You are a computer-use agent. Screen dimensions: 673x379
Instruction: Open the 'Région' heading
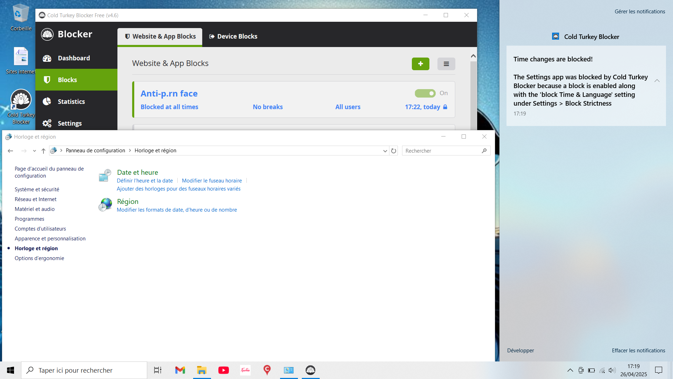click(128, 201)
